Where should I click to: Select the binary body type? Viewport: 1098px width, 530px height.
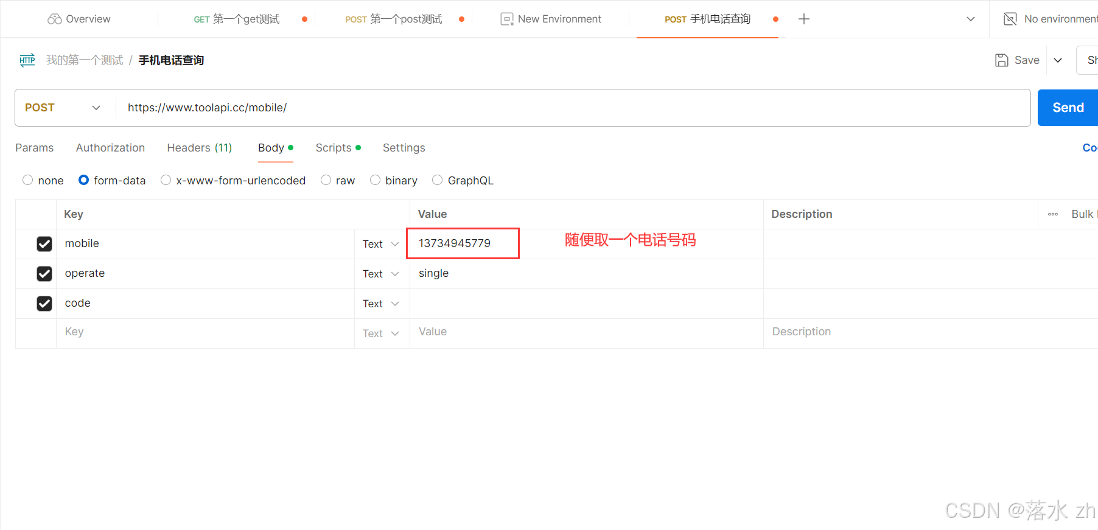coord(375,180)
